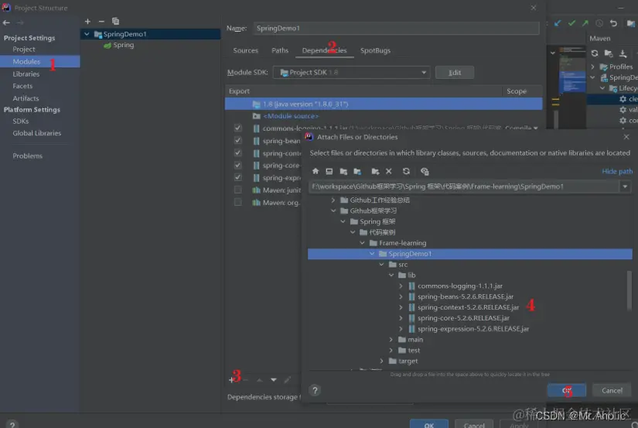The width and height of the screenshot is (638, 428).
Task: Click the refresh icon in file chooser toolbar
Action: 406,171
